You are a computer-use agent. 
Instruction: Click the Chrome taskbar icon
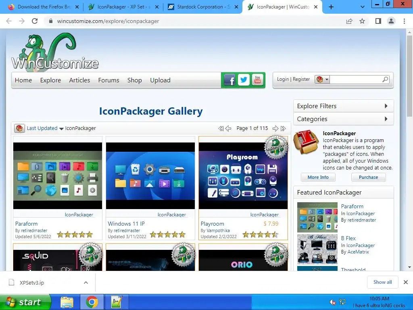coord(92,302)
